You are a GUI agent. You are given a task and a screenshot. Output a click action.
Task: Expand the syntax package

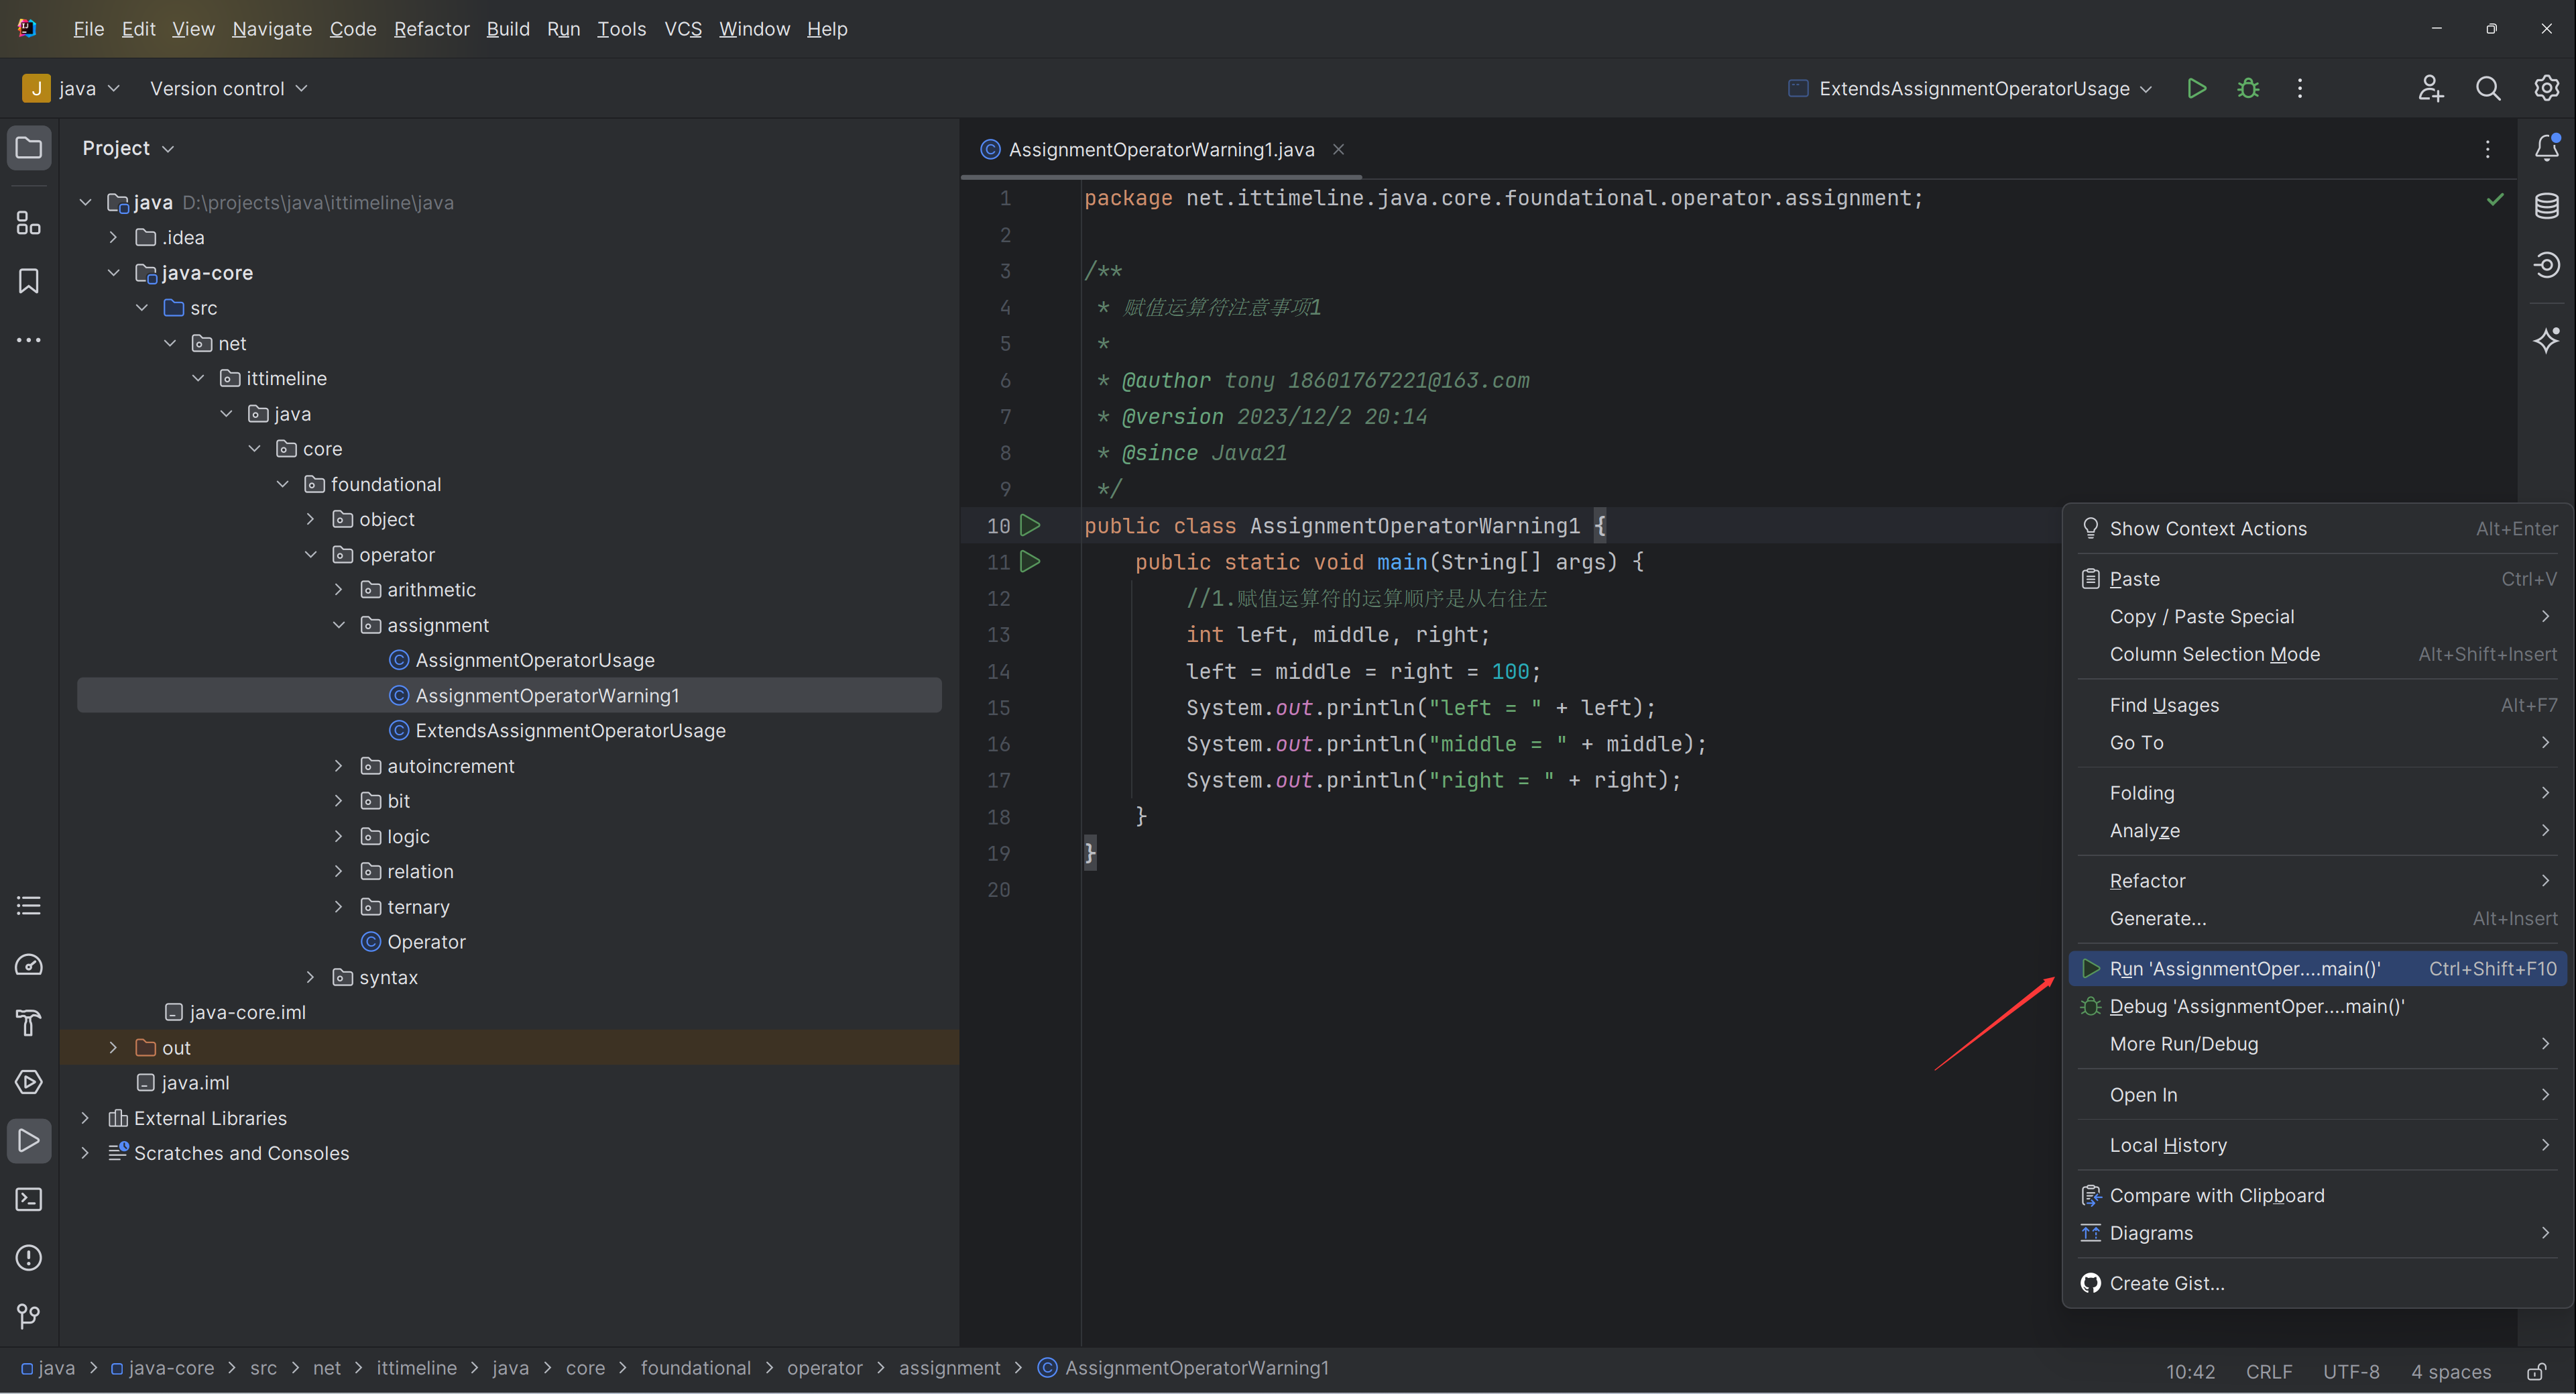pos(311,977)
